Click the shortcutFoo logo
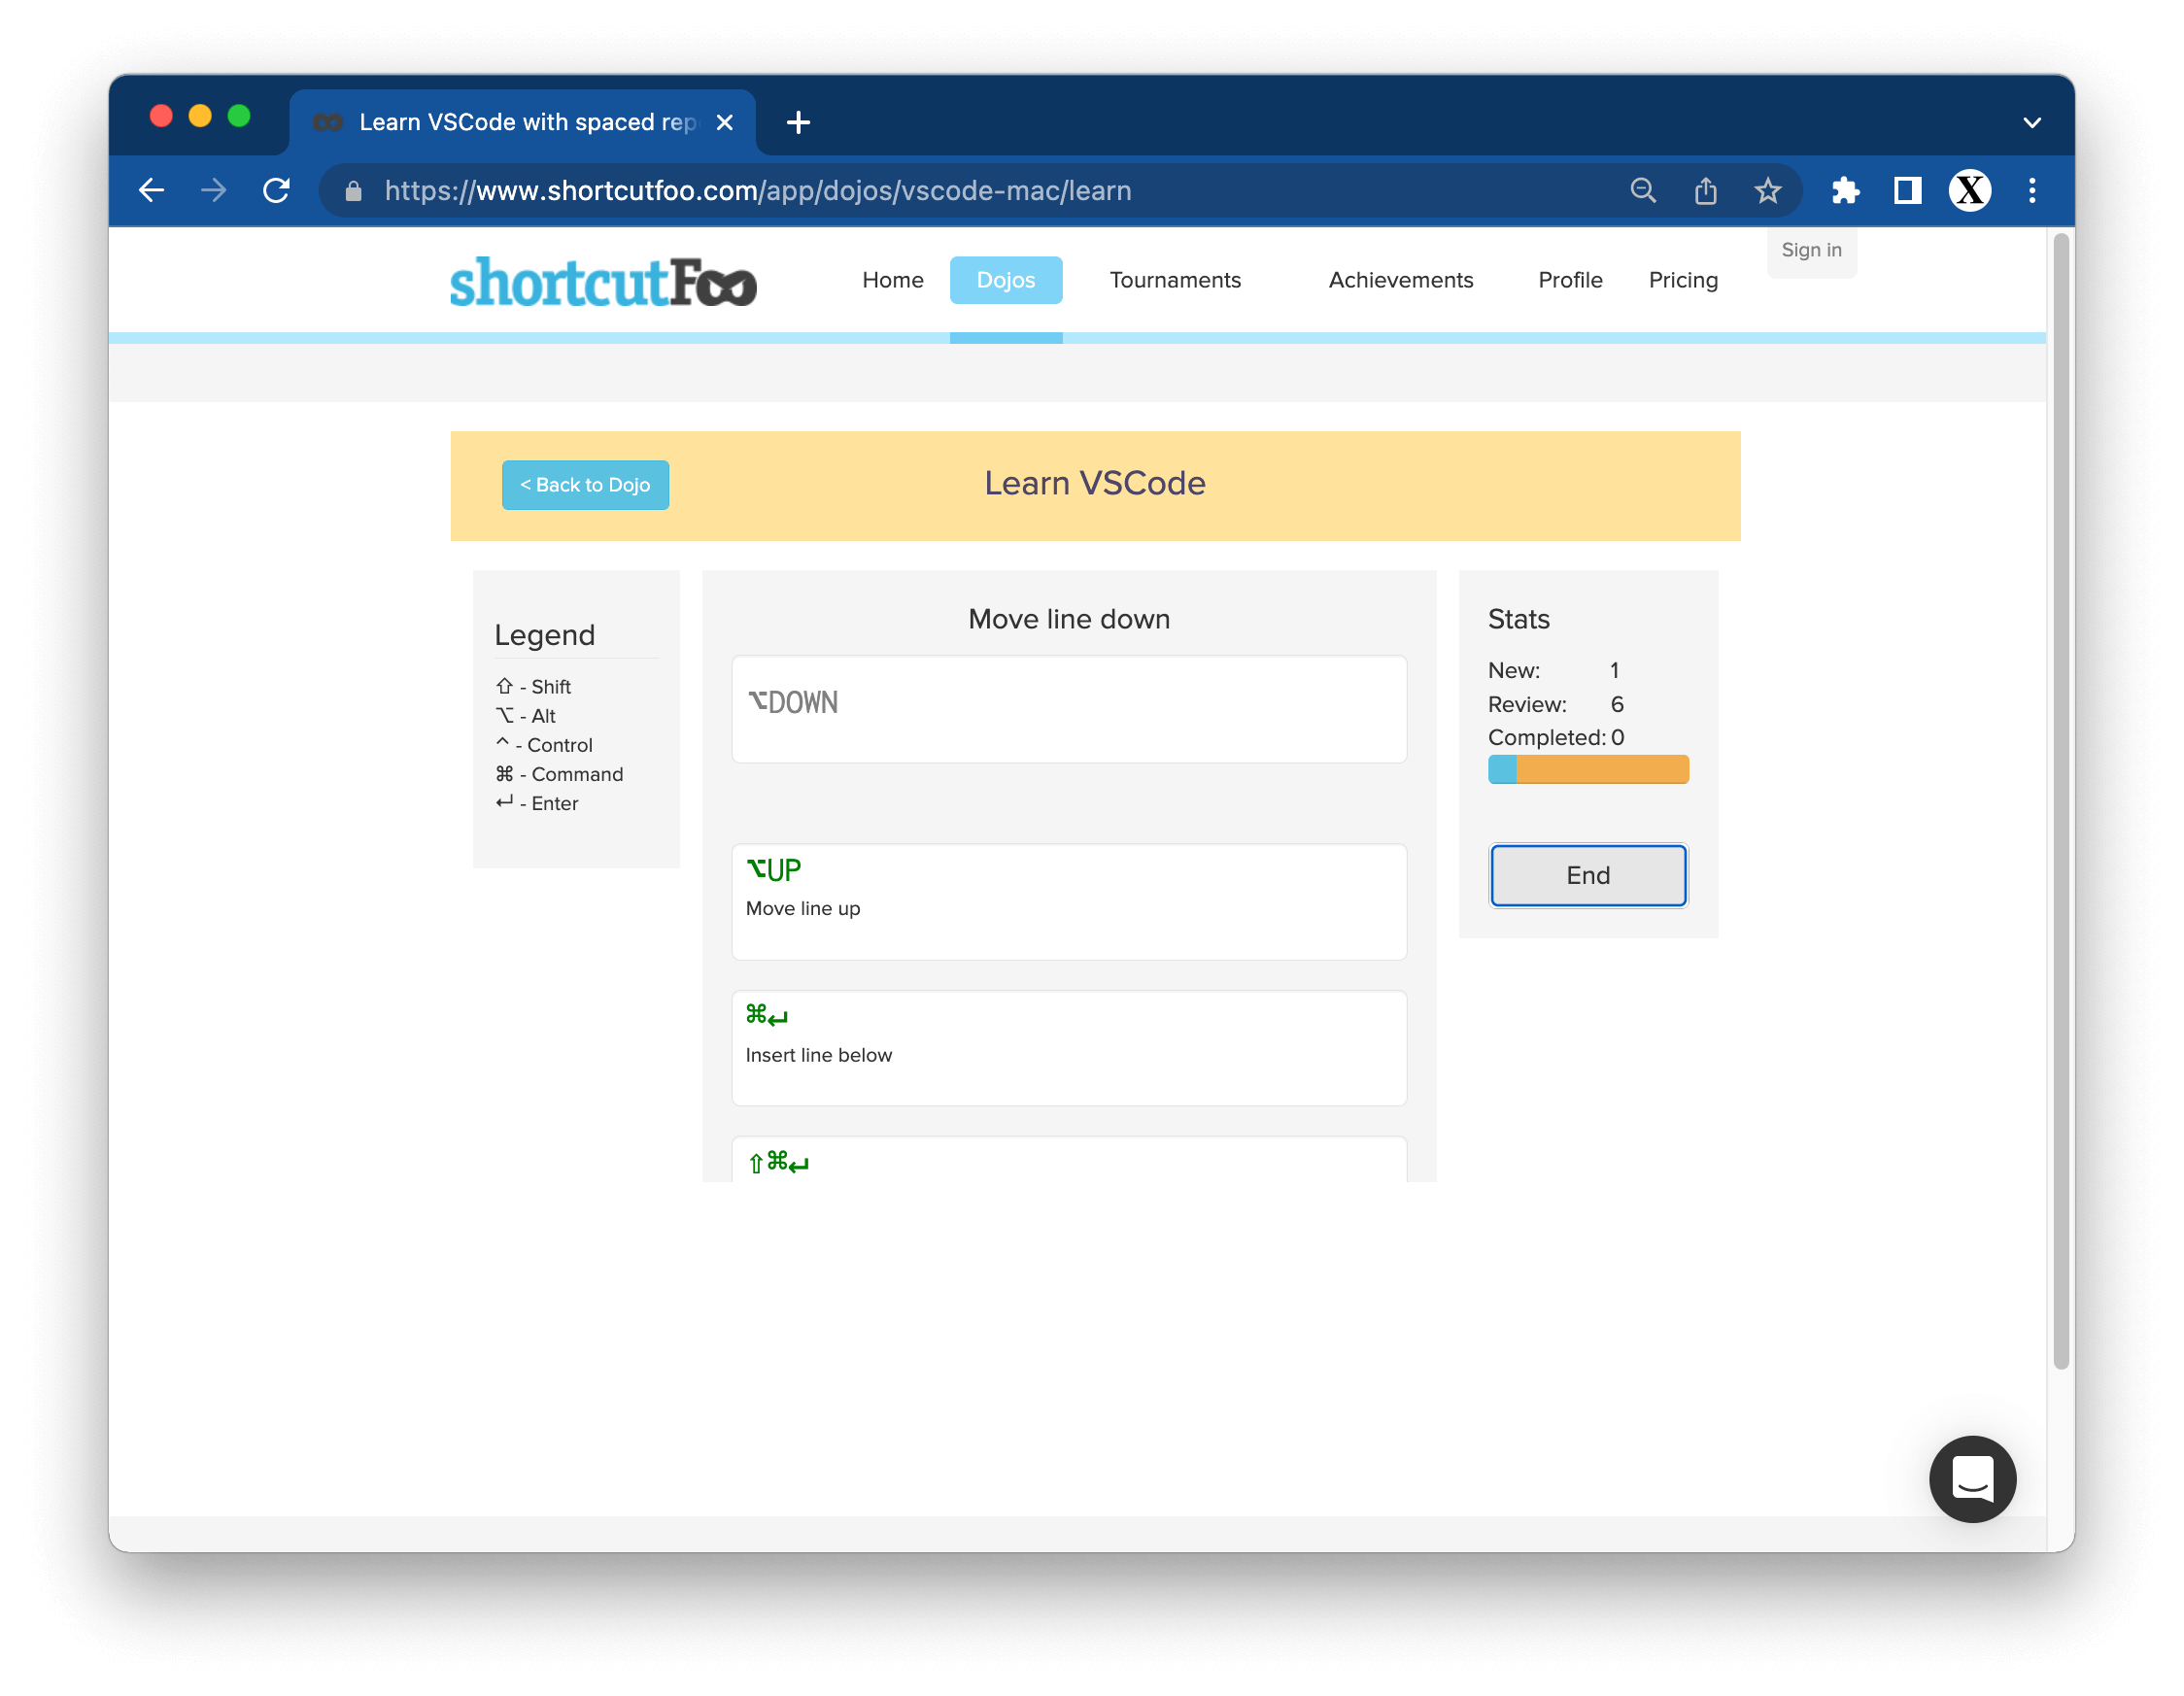 click(603, 281)
